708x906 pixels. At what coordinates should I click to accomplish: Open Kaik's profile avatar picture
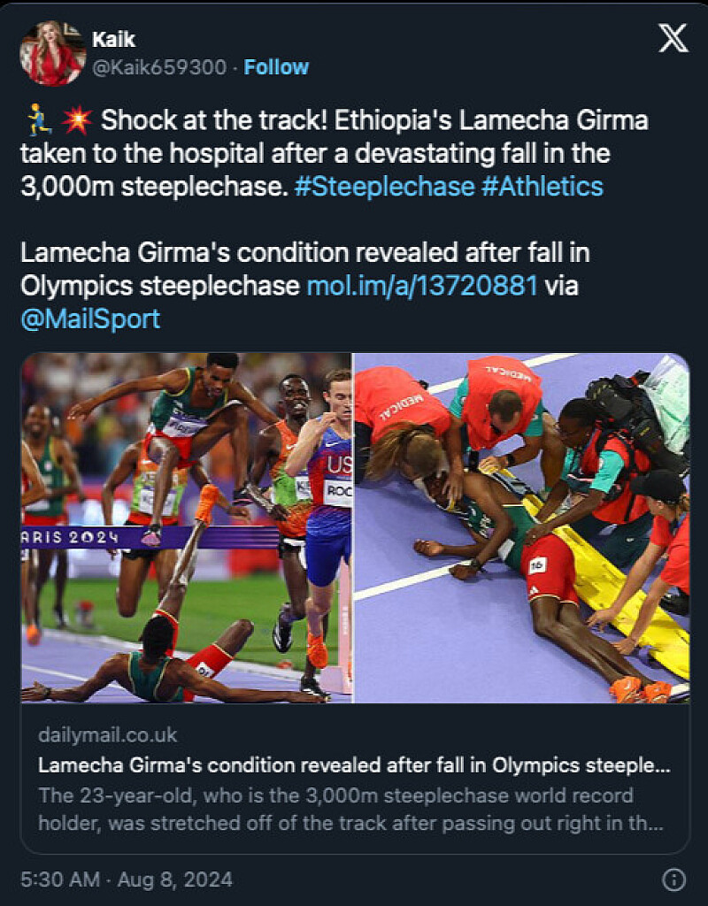(x=52, y=53)
